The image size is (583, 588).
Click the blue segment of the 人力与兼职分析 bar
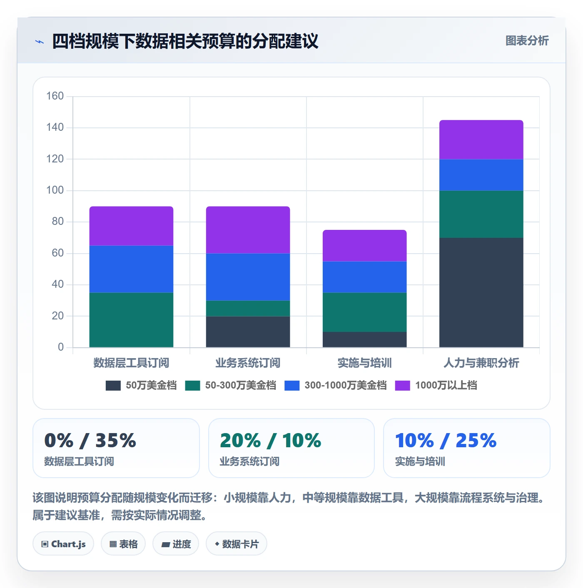tap(481, 175)
